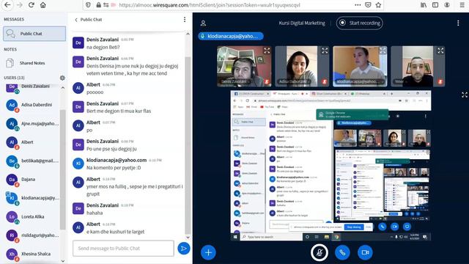Viewport: 469px width, 264px height.
Task: Click the Send message to Public Chat field
Action: 123,248
